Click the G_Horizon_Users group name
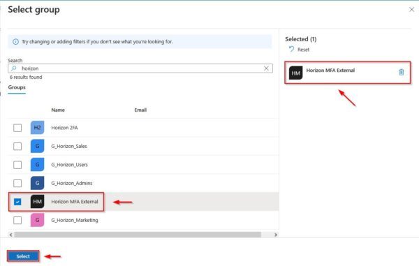 point(69,165)
